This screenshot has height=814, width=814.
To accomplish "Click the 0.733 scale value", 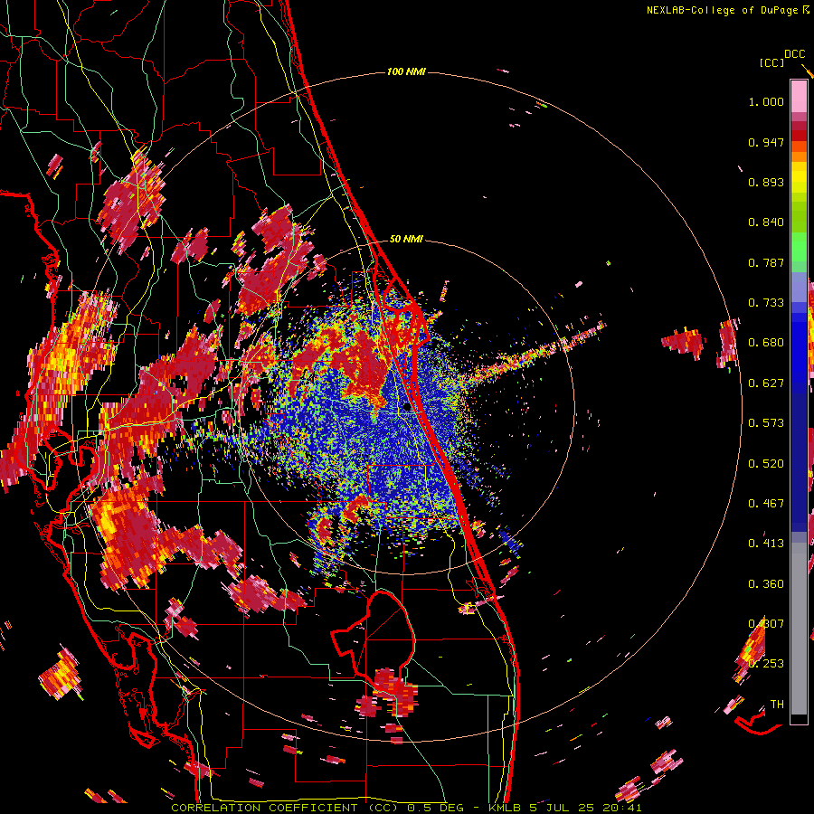I will click(x=766, y=303).
